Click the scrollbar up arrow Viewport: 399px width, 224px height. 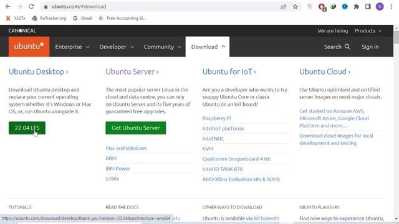397,27
